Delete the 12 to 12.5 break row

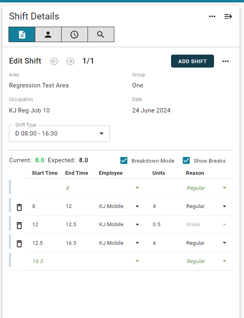pyautogui.click(x=19, y=225)
